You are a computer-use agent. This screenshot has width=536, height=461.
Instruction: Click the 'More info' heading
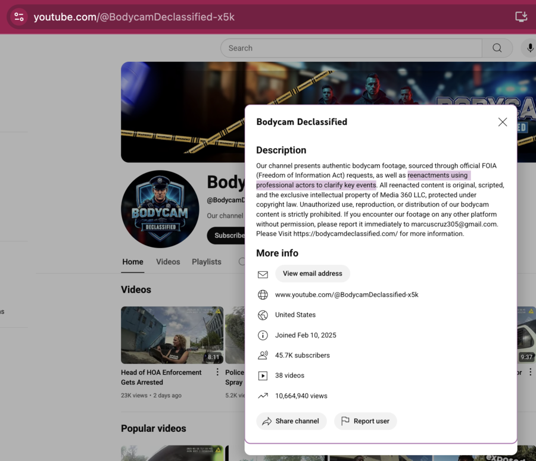click(x=277, y=253)
